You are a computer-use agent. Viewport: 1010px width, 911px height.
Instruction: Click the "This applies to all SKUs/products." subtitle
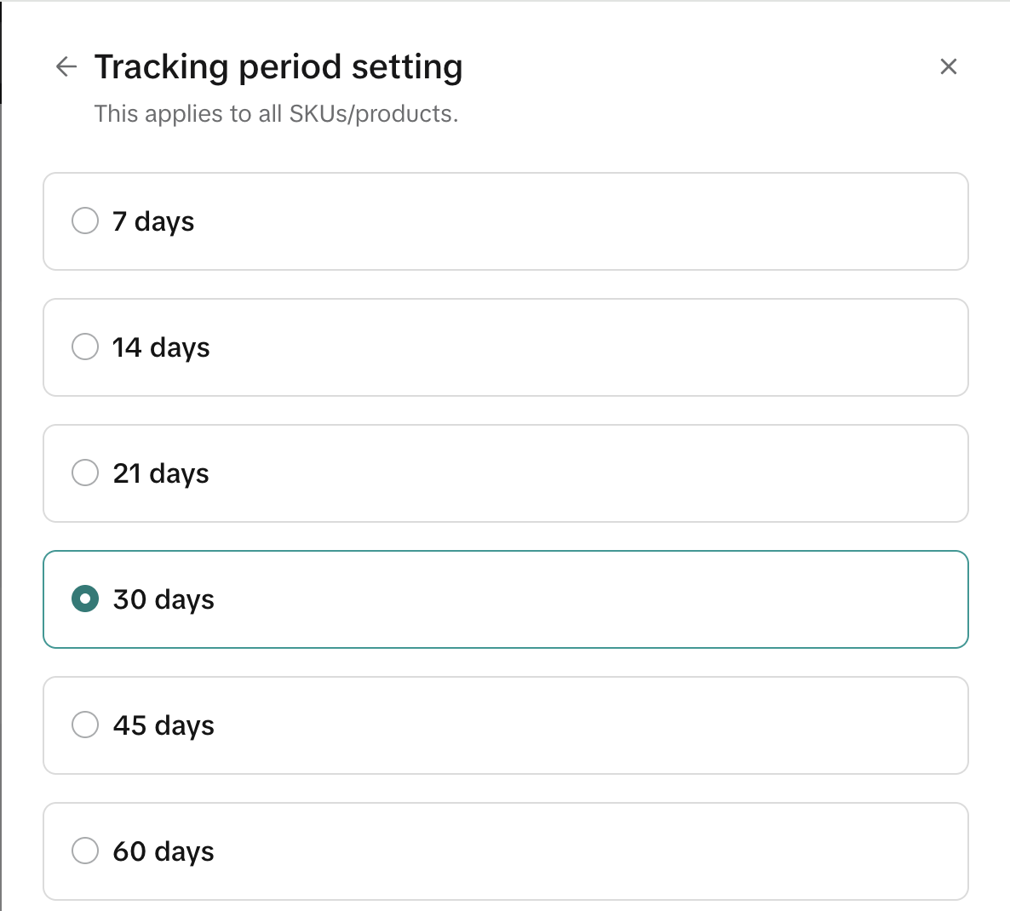click(276, 114)
